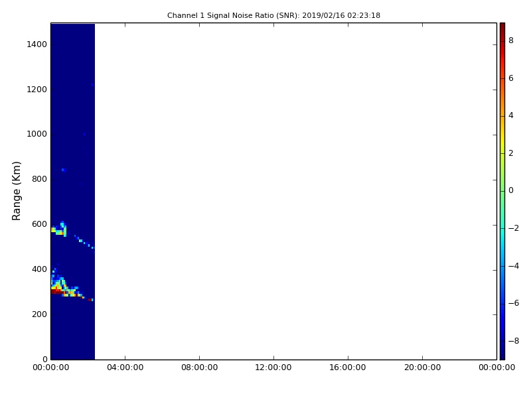The image size is (531, 398).
Task: Click the colorbar label −2
Action: [513, 228]
